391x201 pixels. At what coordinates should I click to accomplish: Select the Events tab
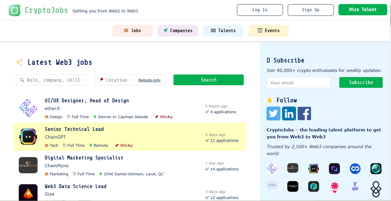(x=269, y=31)
